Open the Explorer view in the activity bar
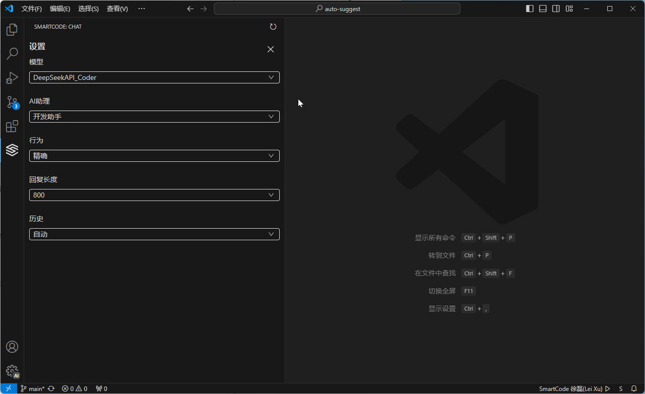The width and height of the screenshot is (645, 394). [x=12, y=30]
